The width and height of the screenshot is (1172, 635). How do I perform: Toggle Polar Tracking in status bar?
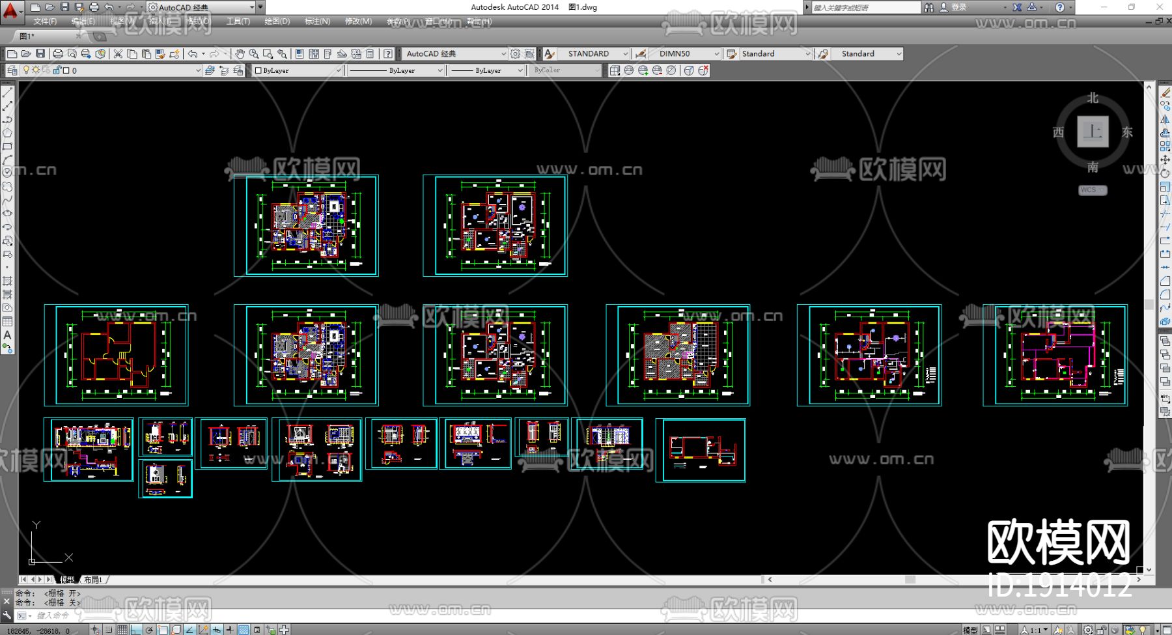point(150,630)
